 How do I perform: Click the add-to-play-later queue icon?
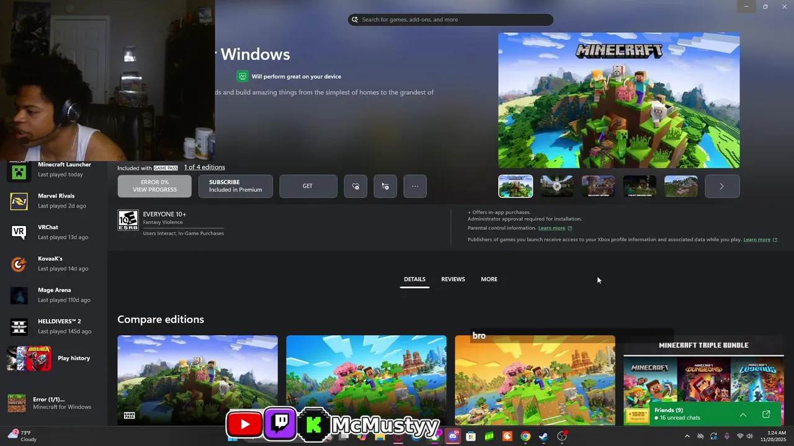[385, 186]
